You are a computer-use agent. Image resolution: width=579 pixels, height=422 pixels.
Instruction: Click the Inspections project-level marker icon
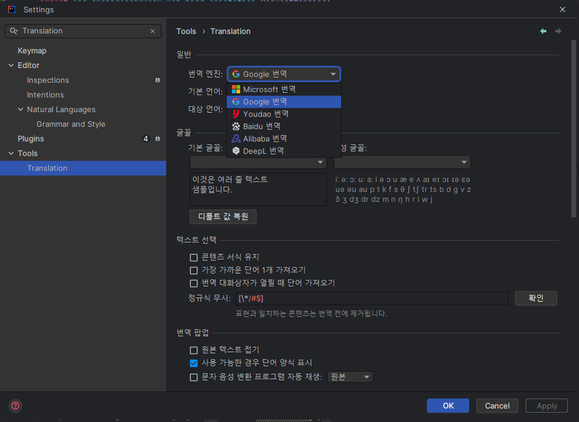pyautogui.click(x=158, y=80)
